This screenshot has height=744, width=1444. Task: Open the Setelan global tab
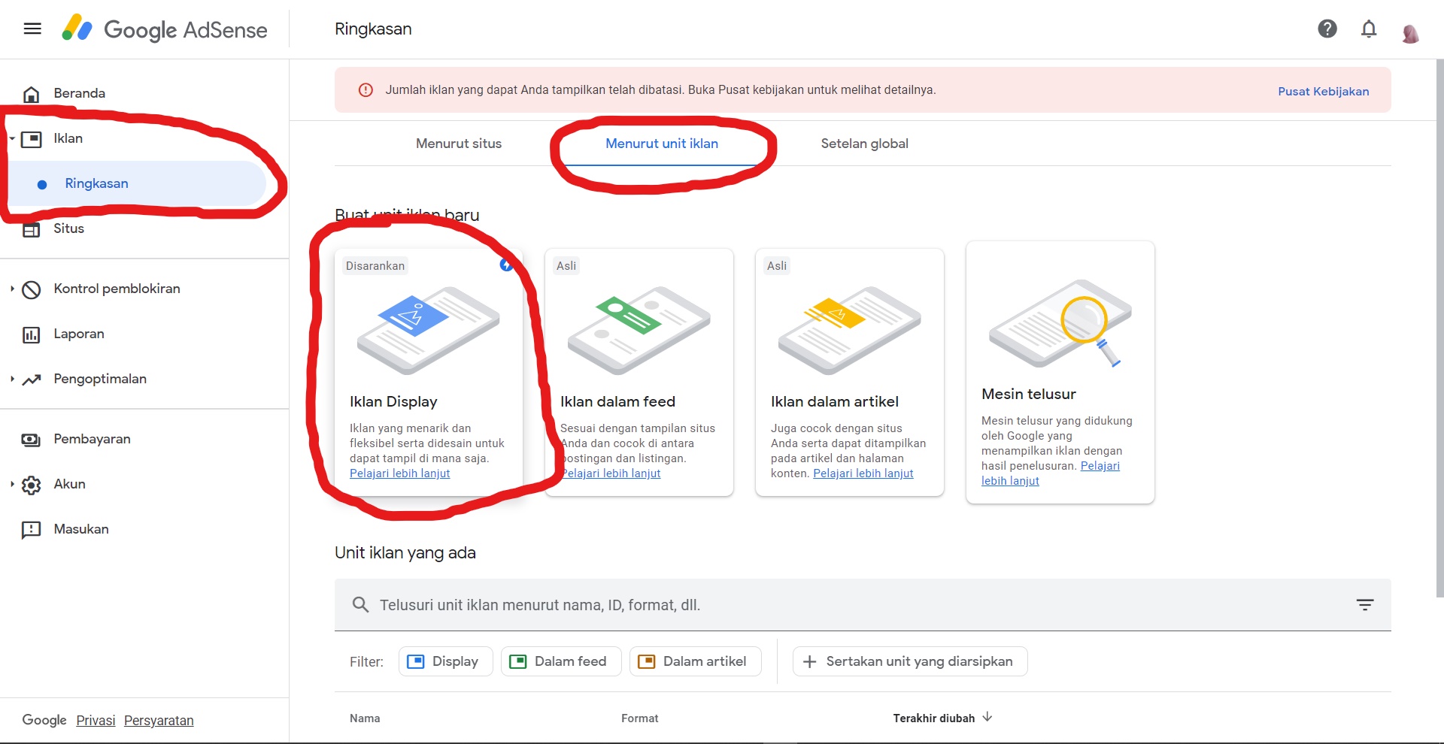point(865,144)
